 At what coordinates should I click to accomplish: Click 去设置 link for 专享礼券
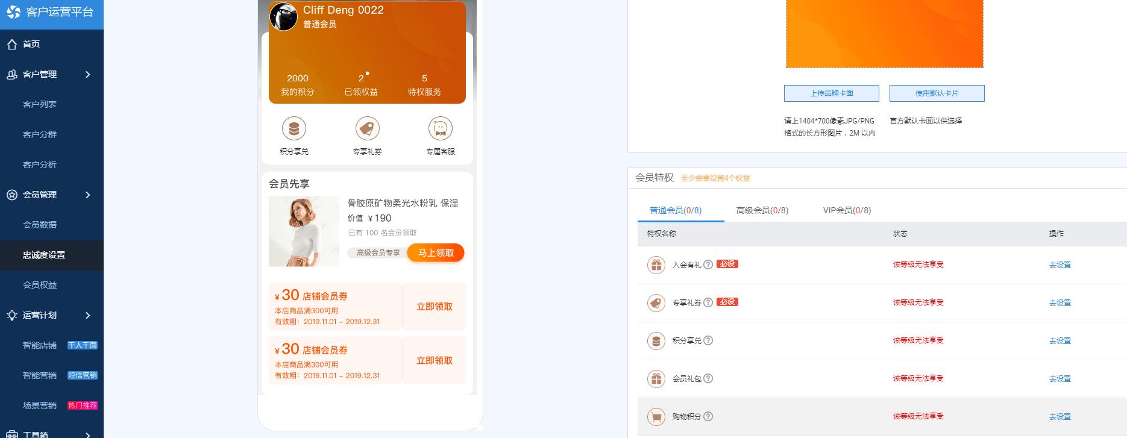coord(1060,303)
